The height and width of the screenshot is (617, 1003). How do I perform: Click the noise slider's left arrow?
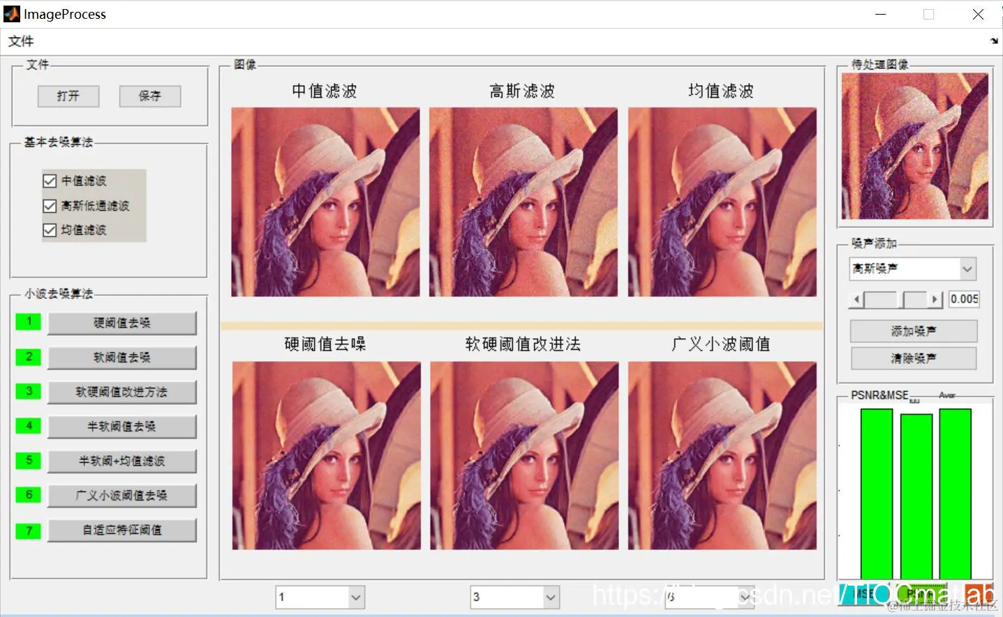(856, 300)
